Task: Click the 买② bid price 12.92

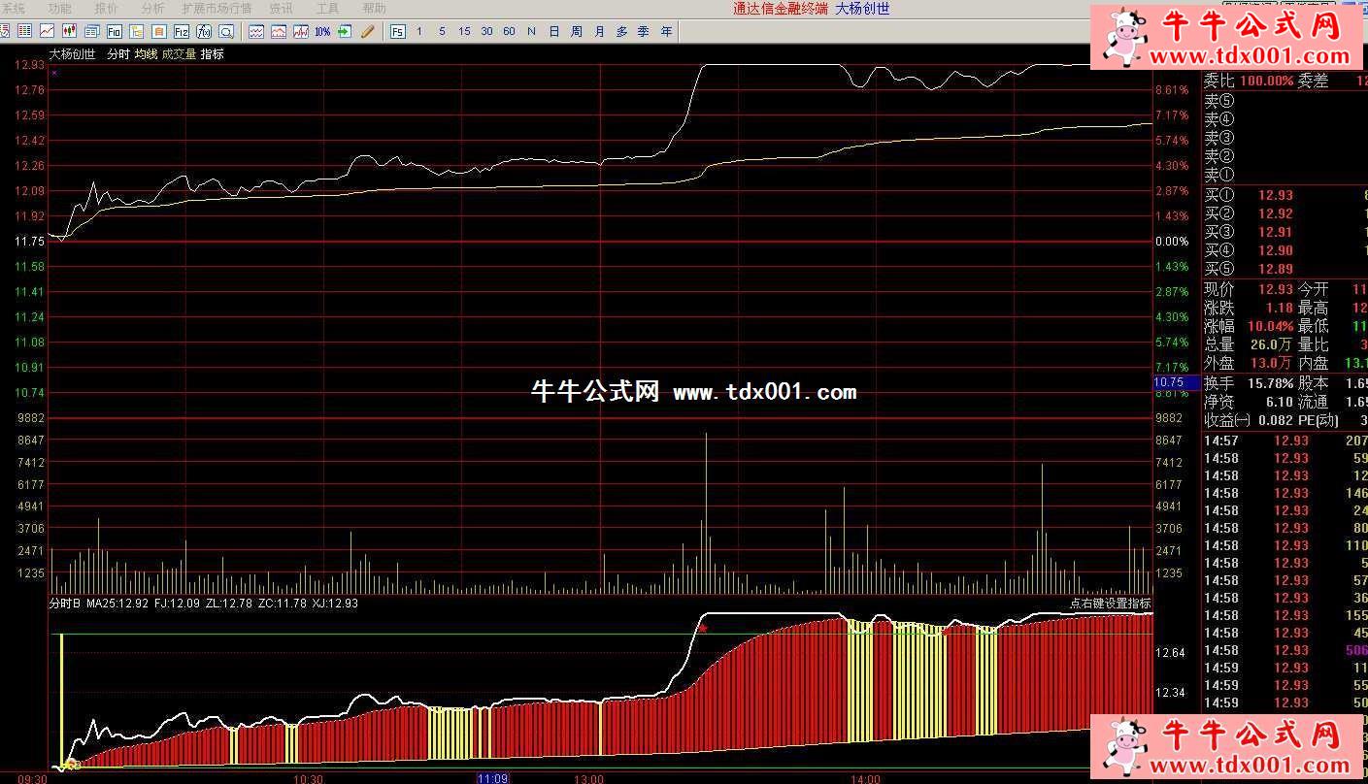Action: click(1275, 214)
